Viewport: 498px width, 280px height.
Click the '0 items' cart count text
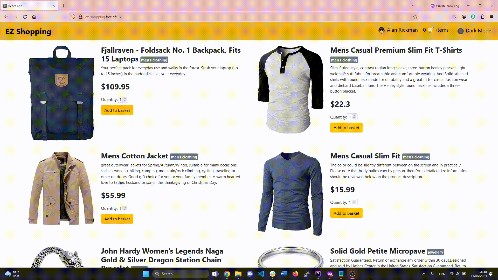436,30
